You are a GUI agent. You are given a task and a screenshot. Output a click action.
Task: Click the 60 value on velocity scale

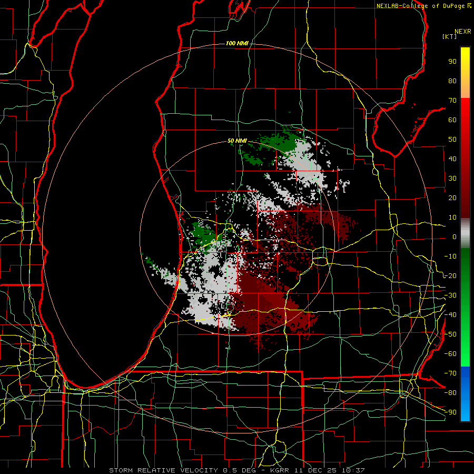pos(452,120)
